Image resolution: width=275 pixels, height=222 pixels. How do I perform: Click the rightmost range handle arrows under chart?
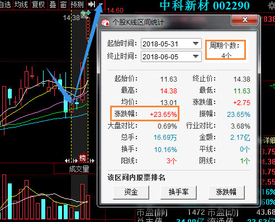[92, 160]
